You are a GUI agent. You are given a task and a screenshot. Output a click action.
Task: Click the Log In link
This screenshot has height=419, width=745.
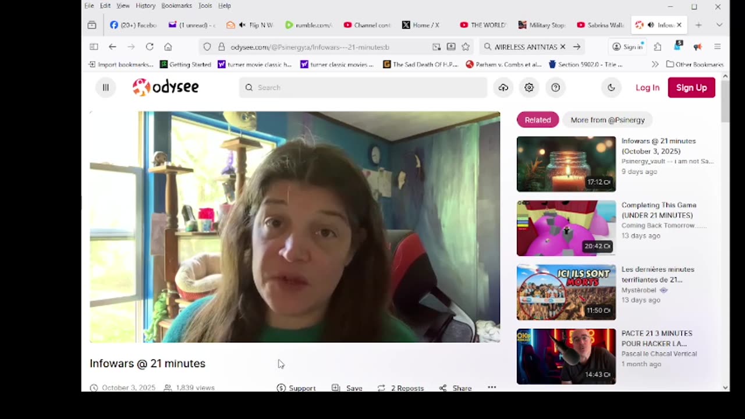(647, 87)
